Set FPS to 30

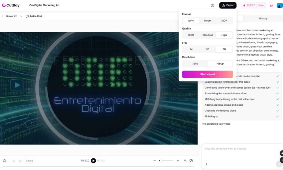click(x=207, y=49)
